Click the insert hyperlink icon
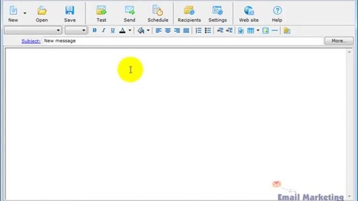 tap(241, 30)
